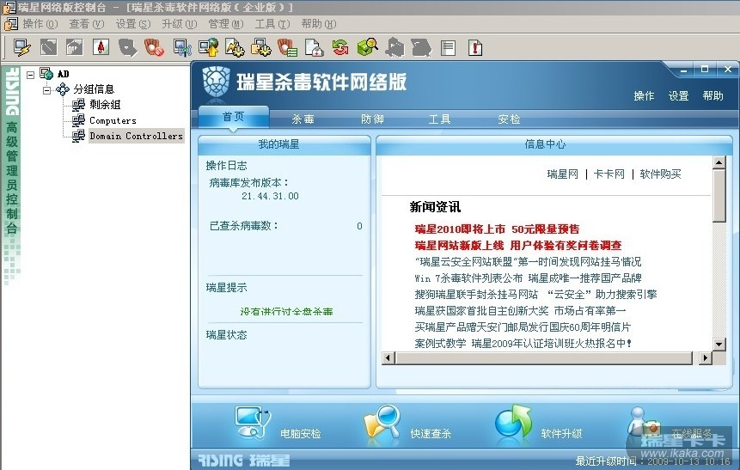Open the 管理(M) menu

click(x=226, y=23)
